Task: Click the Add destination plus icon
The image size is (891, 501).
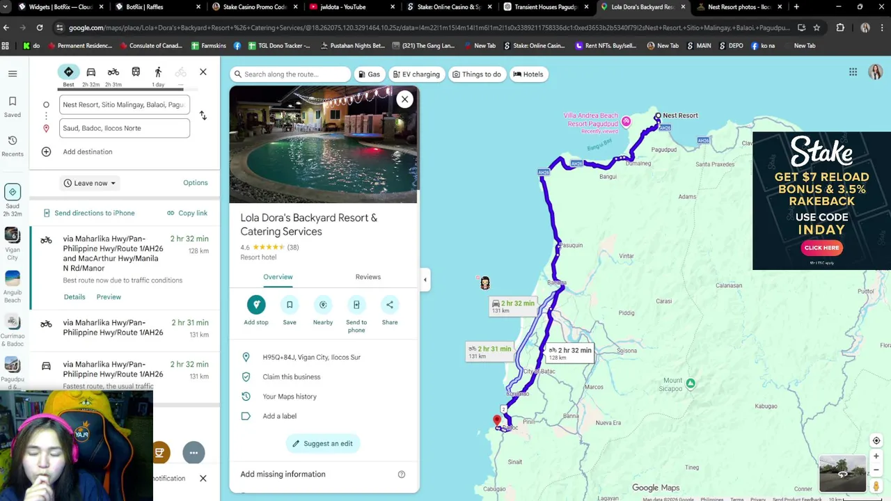Action: click(46, 152)
